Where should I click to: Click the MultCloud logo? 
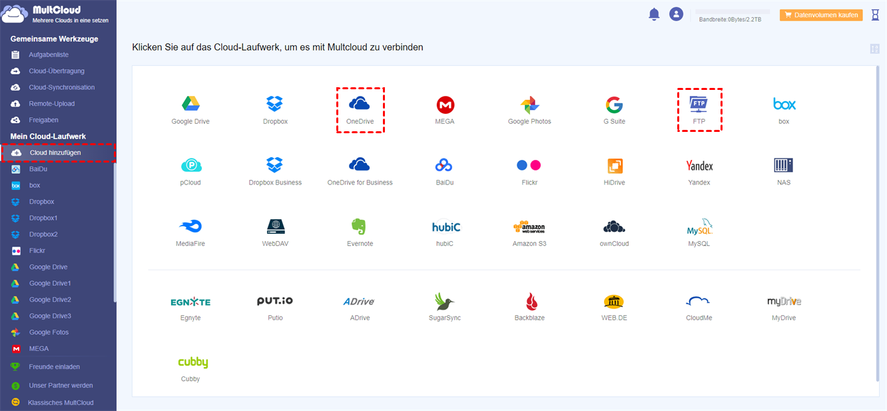click(56, 15)
